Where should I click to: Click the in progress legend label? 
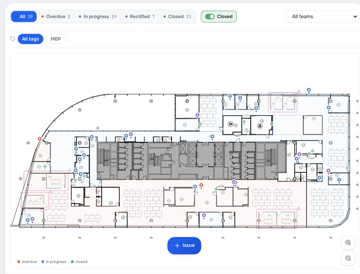click(x=56, y=262)
